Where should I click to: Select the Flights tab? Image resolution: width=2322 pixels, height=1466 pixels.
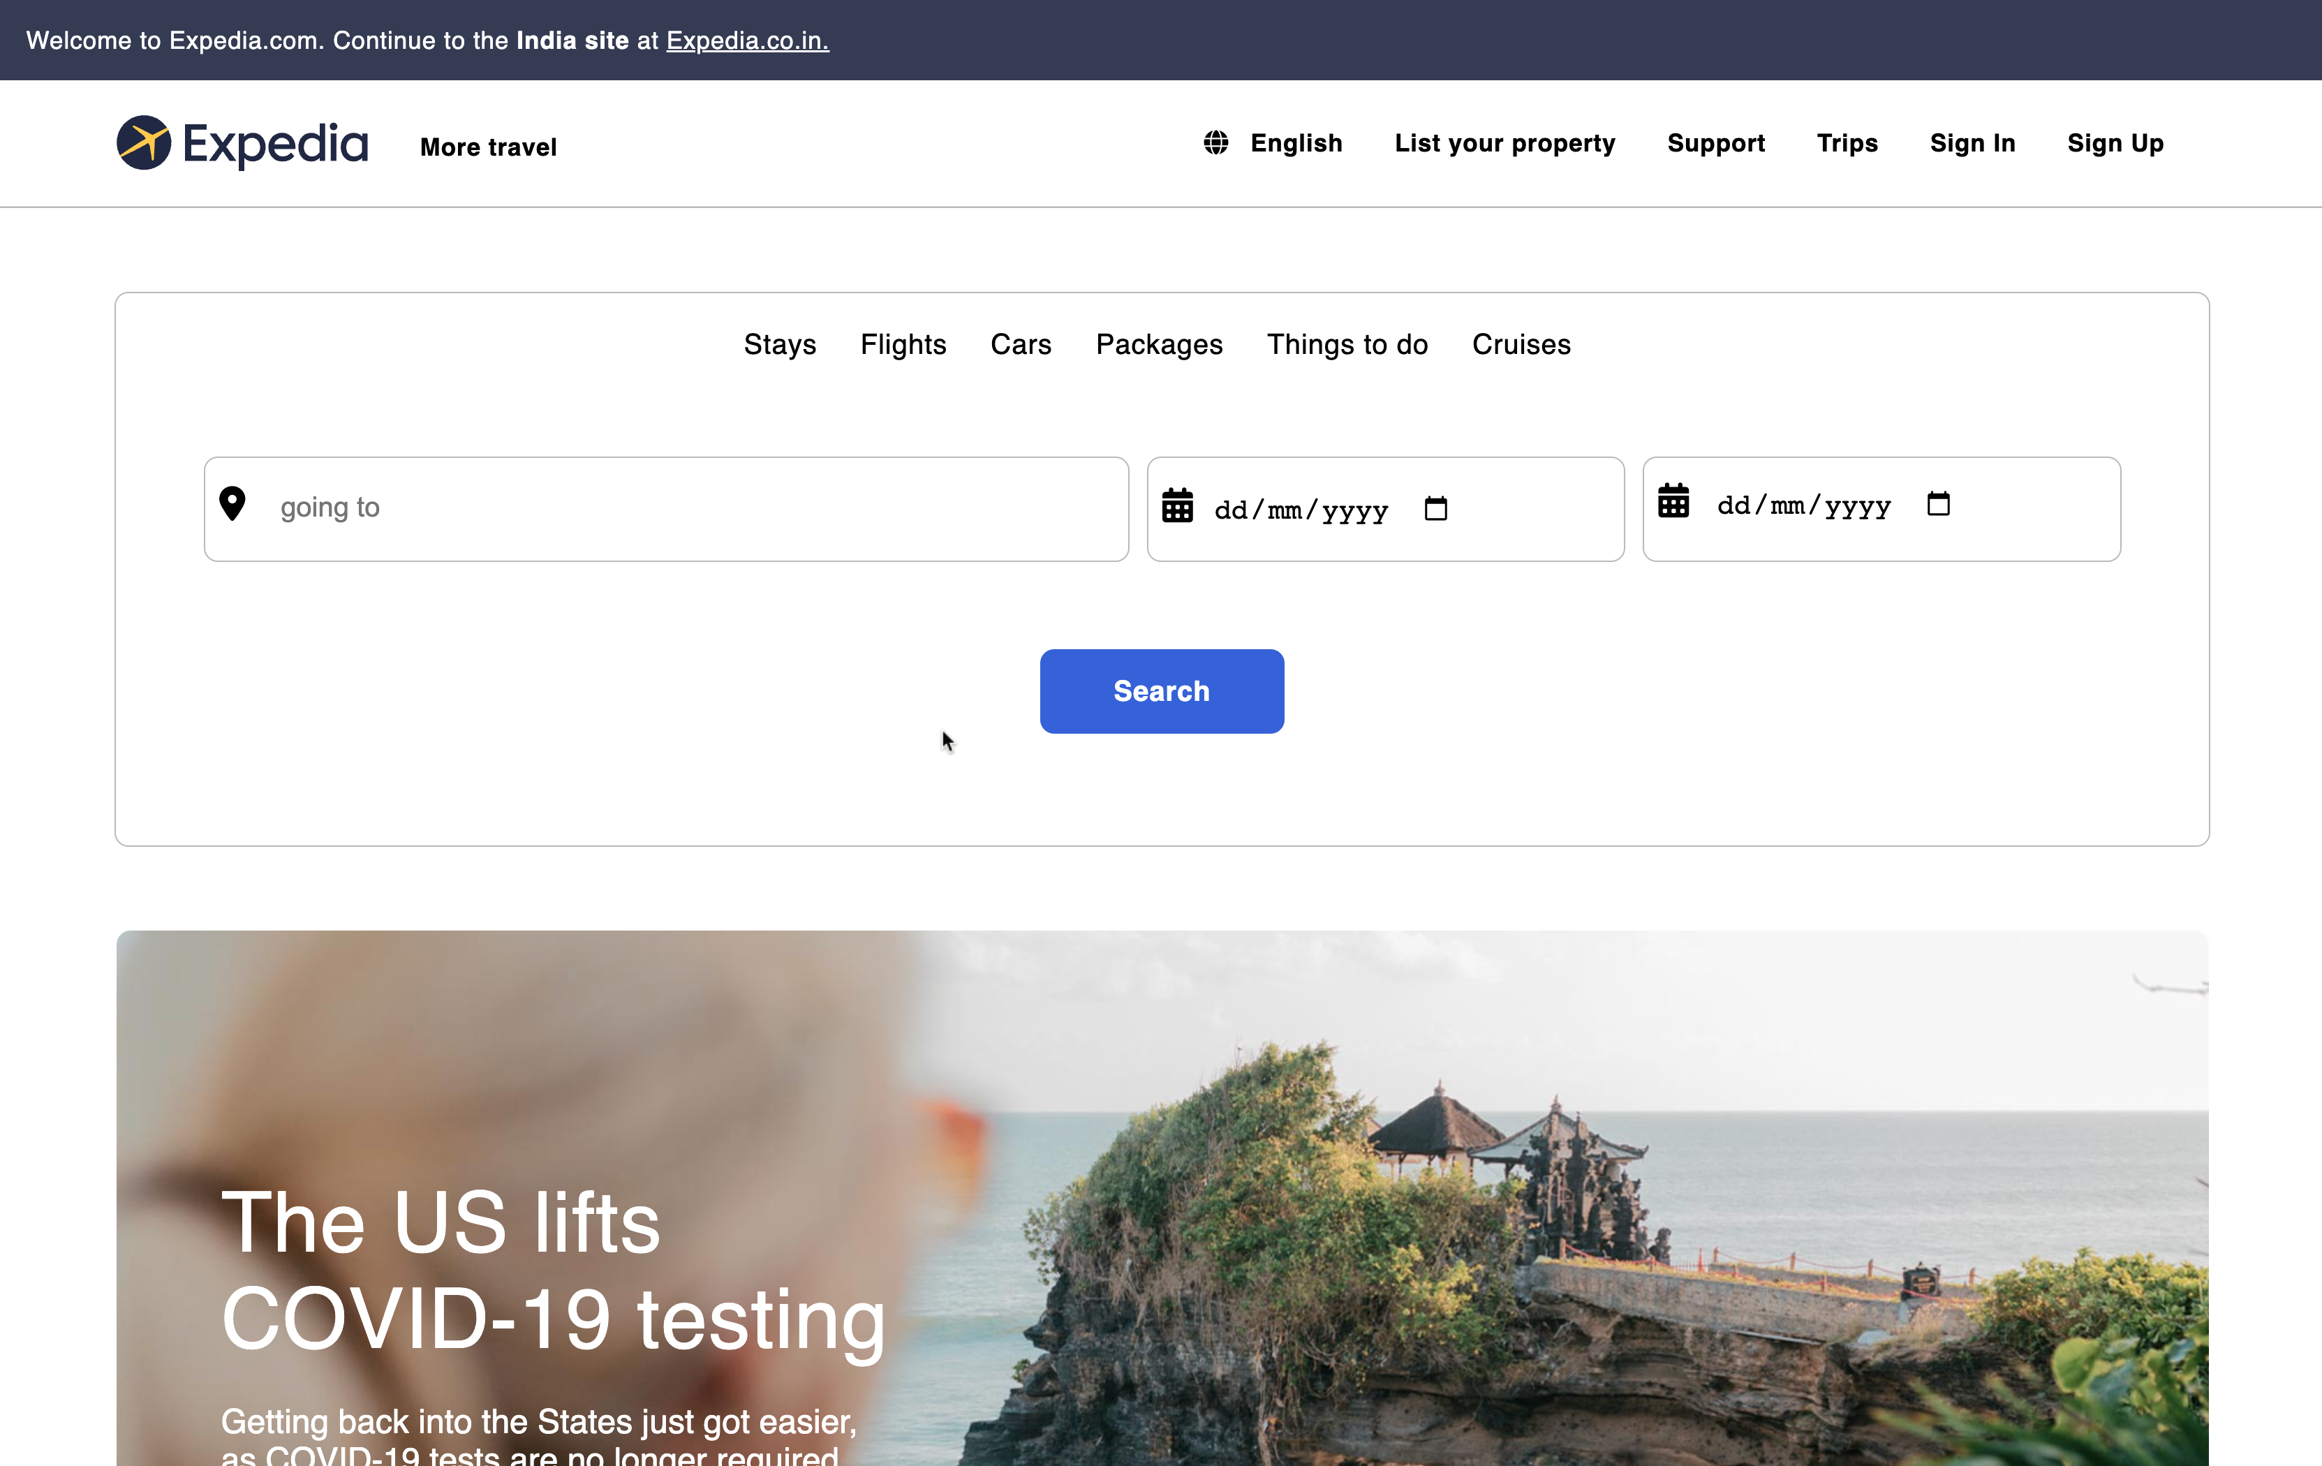coord(903,344)
